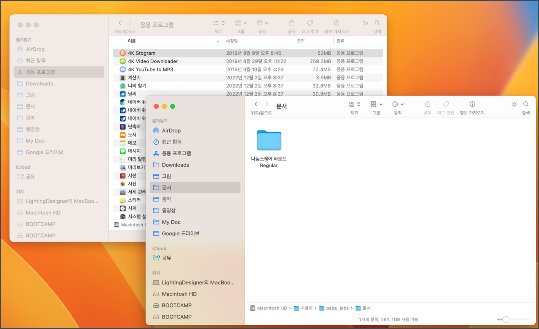Select 사전 app in list

pyautogui.click(x=129, y=176)
